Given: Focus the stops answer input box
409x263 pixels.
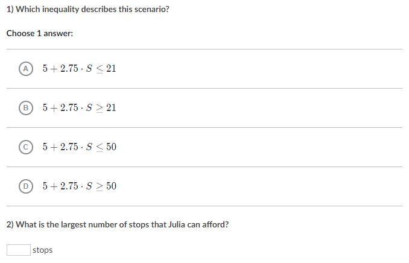Looking at the screenshot, I should click(x=19, y=250).
